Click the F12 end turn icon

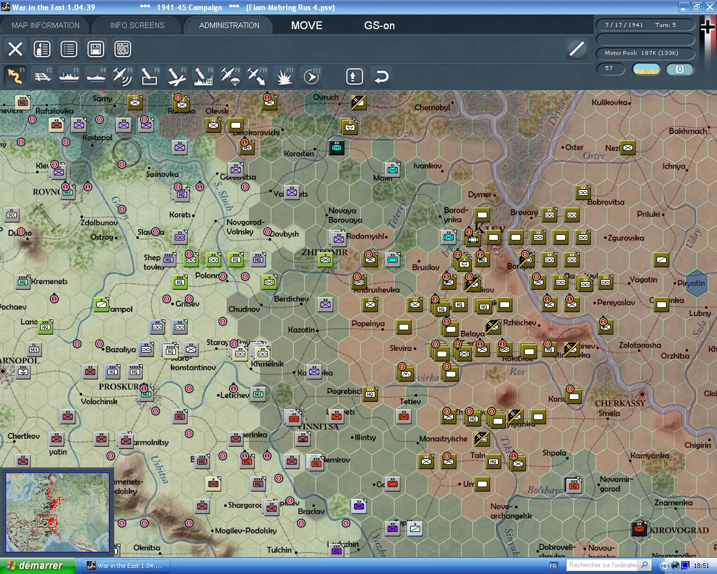(311, 76)
